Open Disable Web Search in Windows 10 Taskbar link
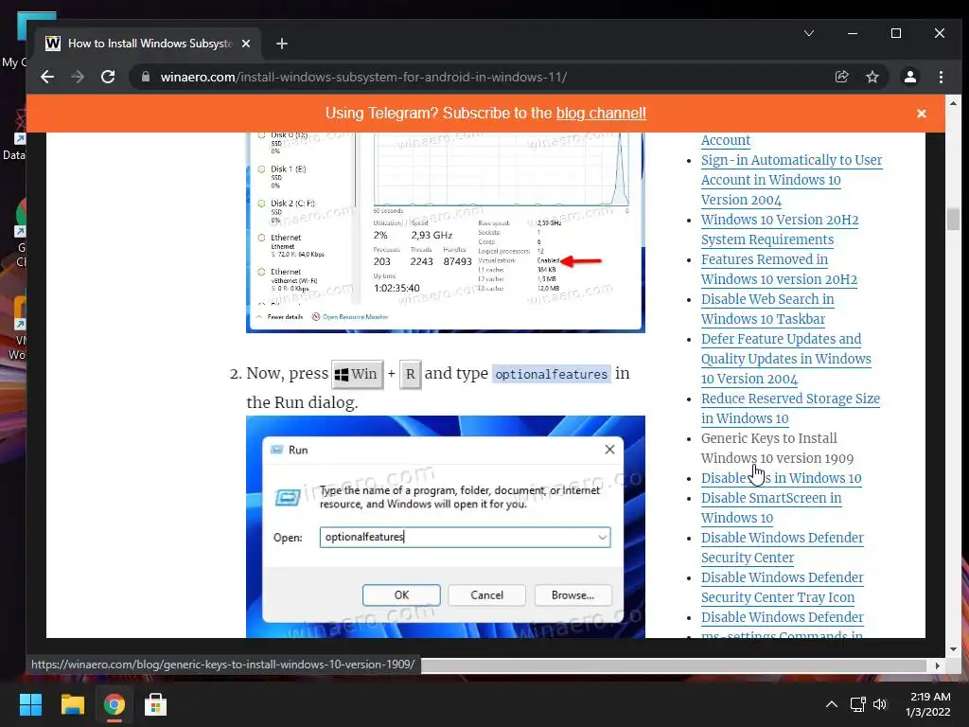 pos(766,309)
